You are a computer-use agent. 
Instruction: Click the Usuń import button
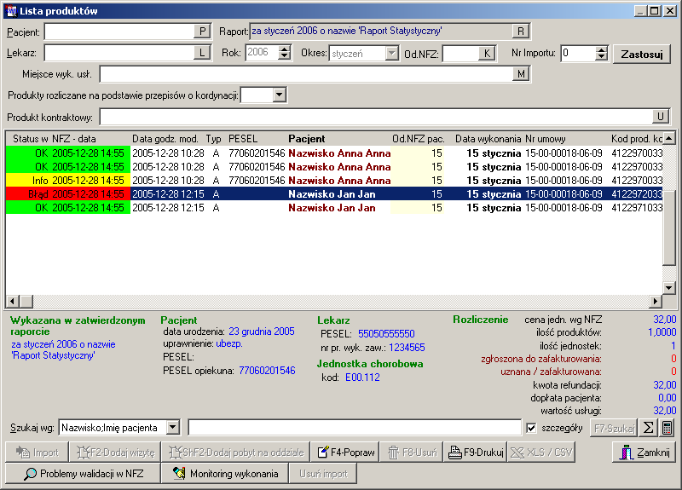323,474
